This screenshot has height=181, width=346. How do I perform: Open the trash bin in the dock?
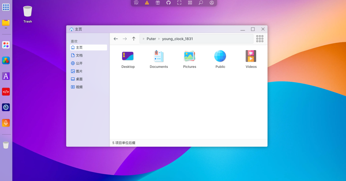tap(6, 145)
